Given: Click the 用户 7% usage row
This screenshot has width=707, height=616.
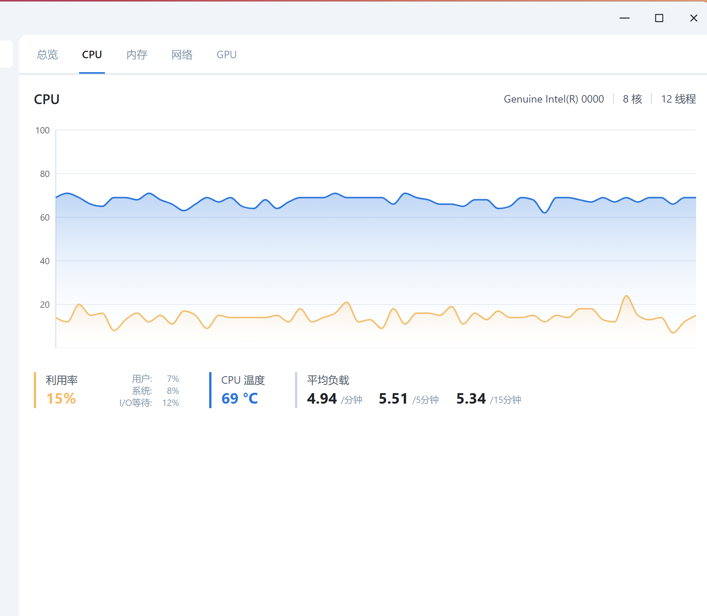Looking at the screenshot, I should (x=155, y=378).
